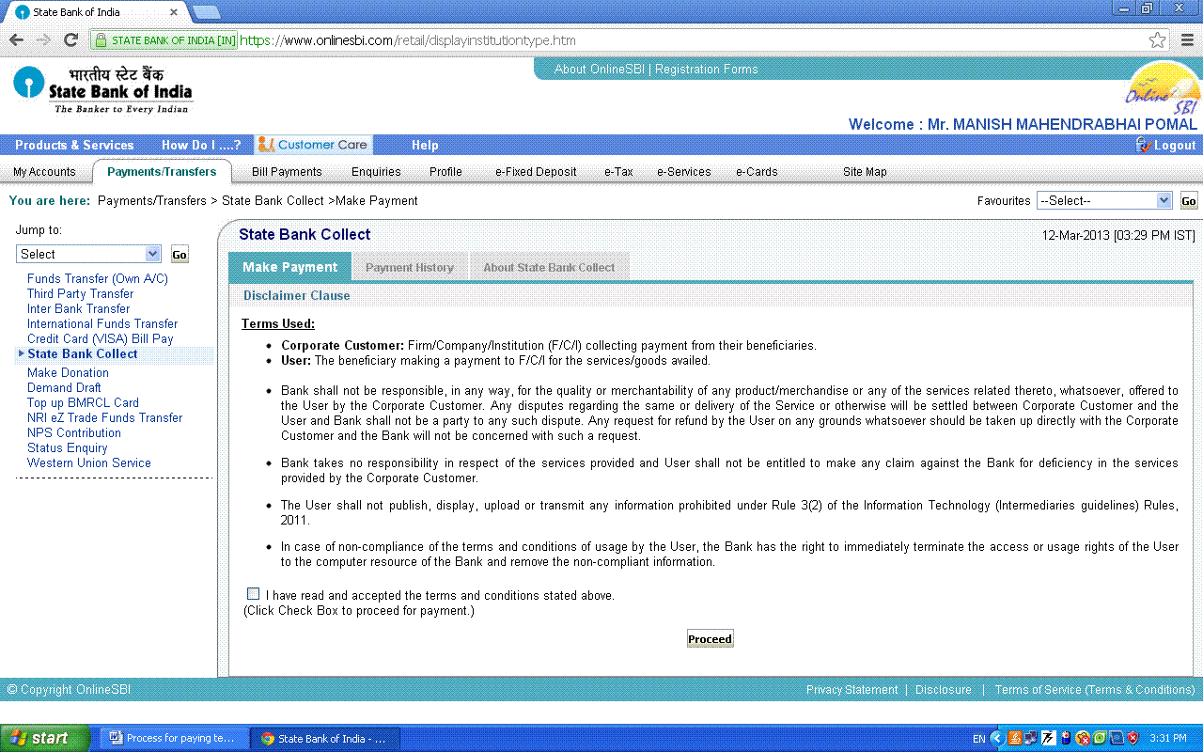Bookmark page with the star icon
Screen dimensions: 1203x752
[x=1157, y=40]
